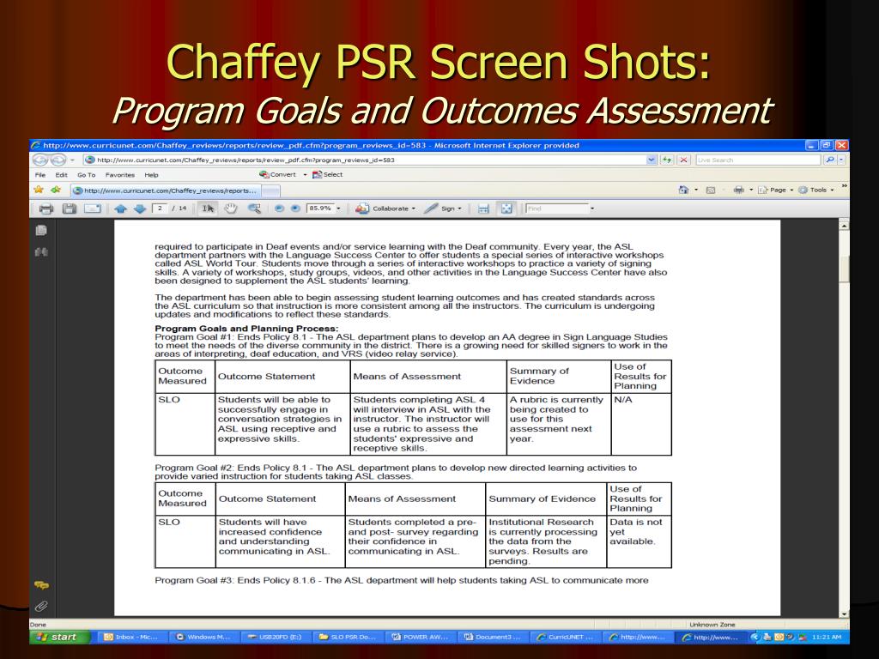Click the IE command bar Print icon
The height and width of the screenshot is (659, 879).
(739, 190)
